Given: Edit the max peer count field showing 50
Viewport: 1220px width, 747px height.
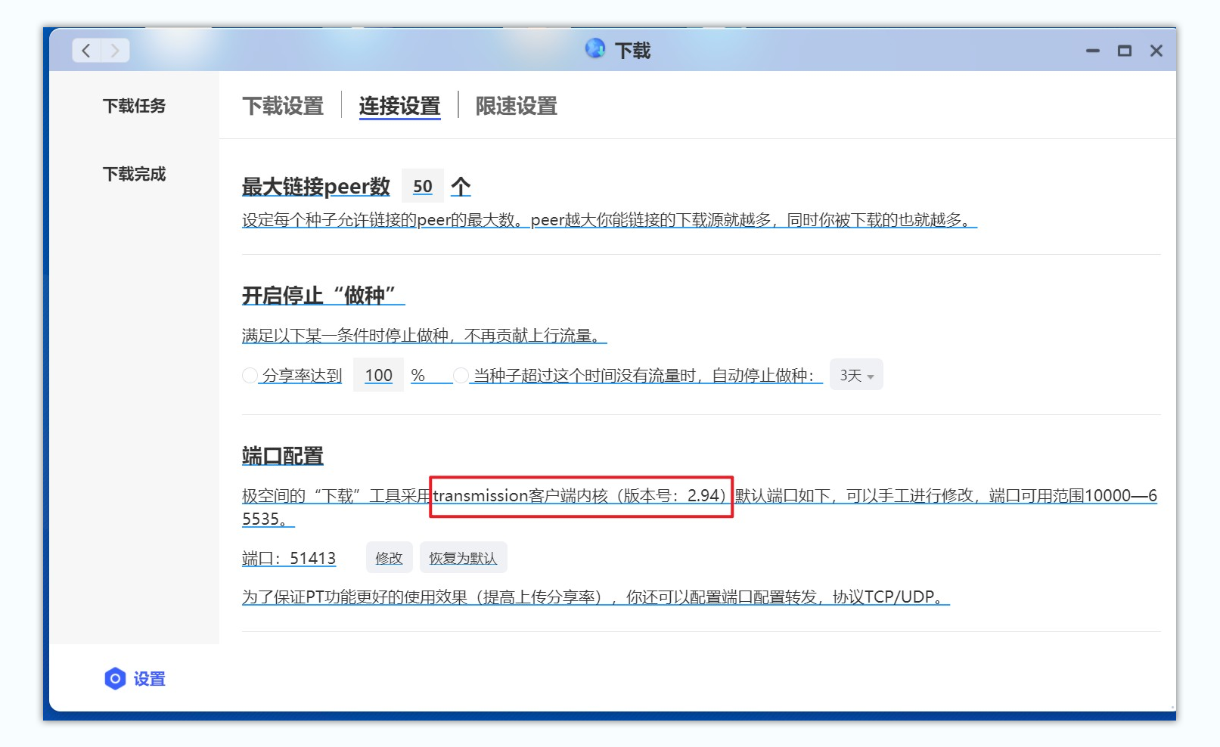Looking at the screenshot, I should tap(423, 185).
